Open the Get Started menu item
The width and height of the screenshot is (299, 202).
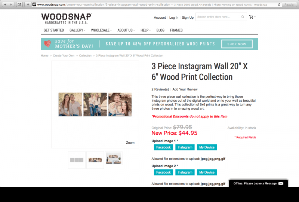point(54,30)
